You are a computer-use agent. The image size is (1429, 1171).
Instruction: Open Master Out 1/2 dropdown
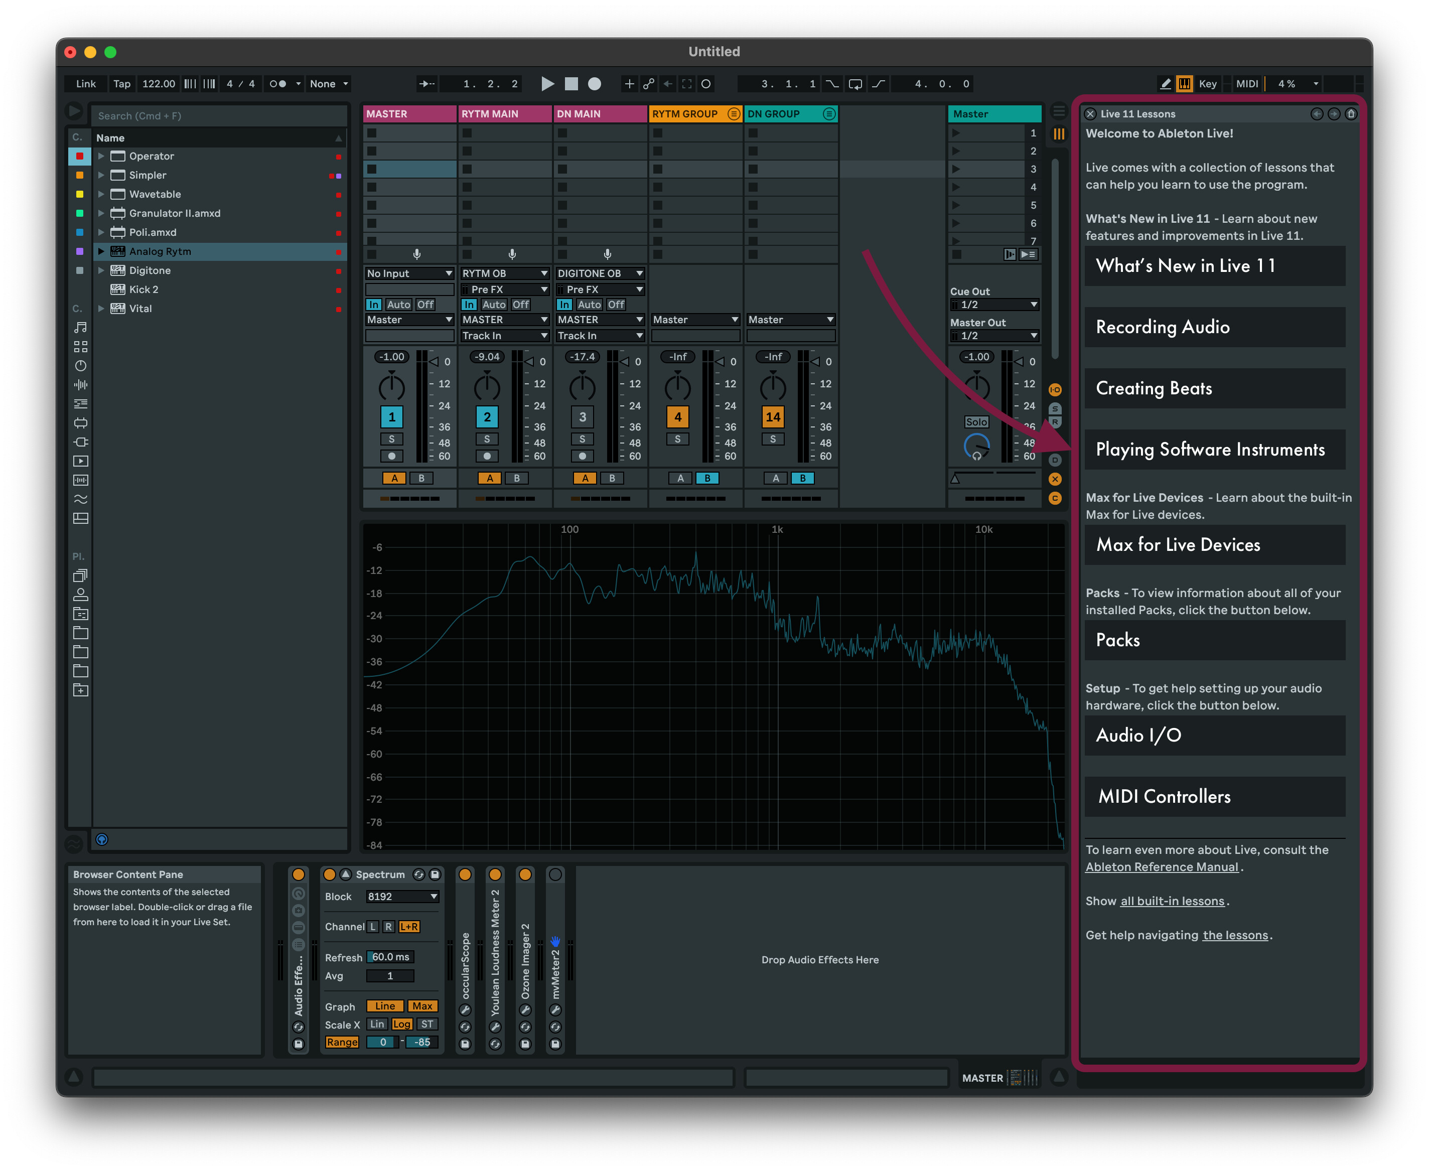coord(994,336)
